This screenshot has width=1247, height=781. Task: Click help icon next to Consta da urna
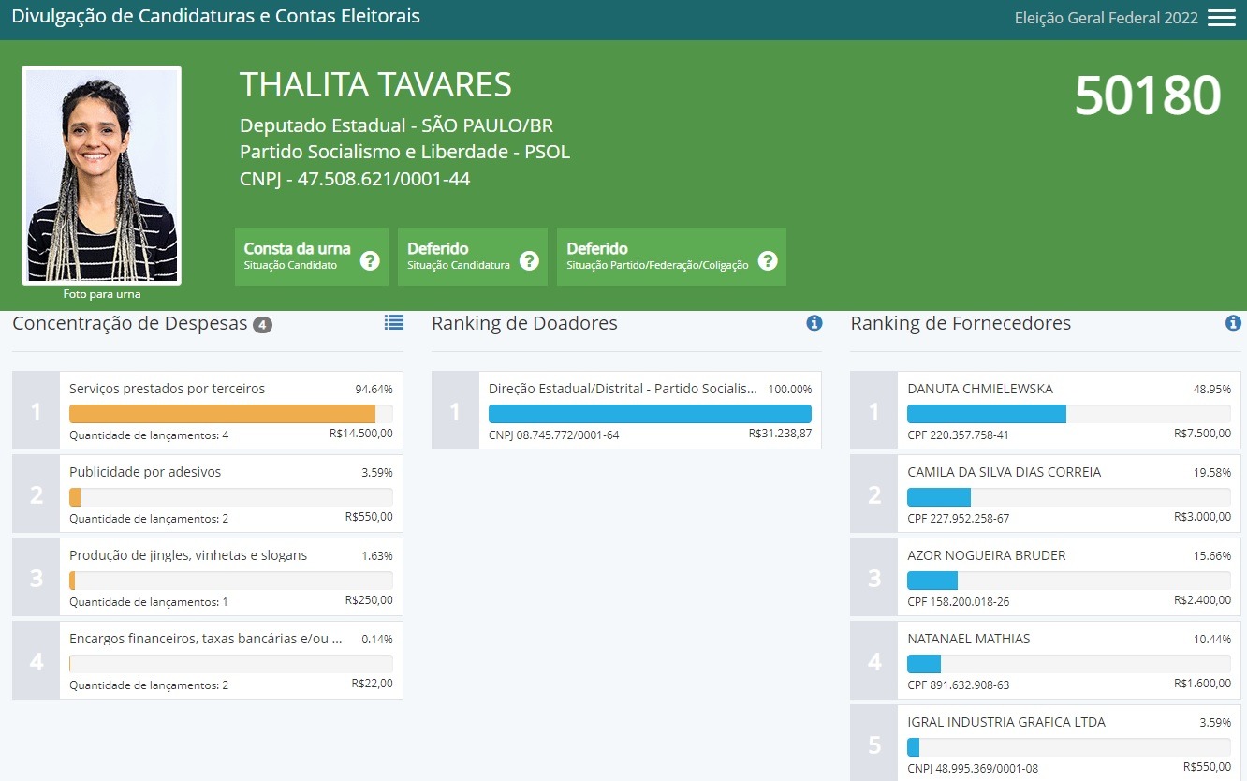click(x=370, y=260)
